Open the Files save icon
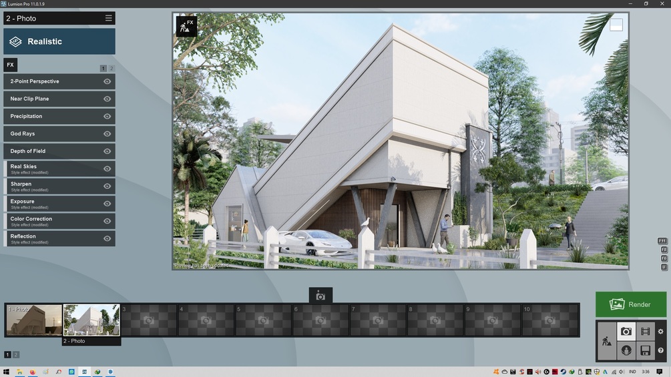Screen dimensions: 671x377 (646, 350)
